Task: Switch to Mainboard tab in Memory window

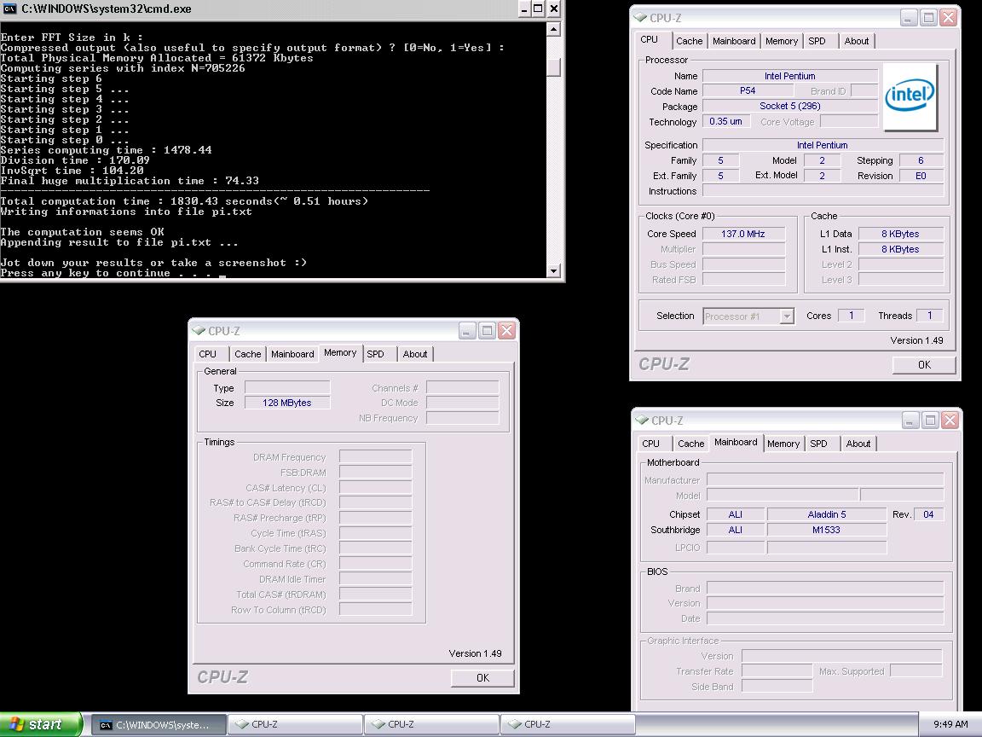Action: point(292,354)
